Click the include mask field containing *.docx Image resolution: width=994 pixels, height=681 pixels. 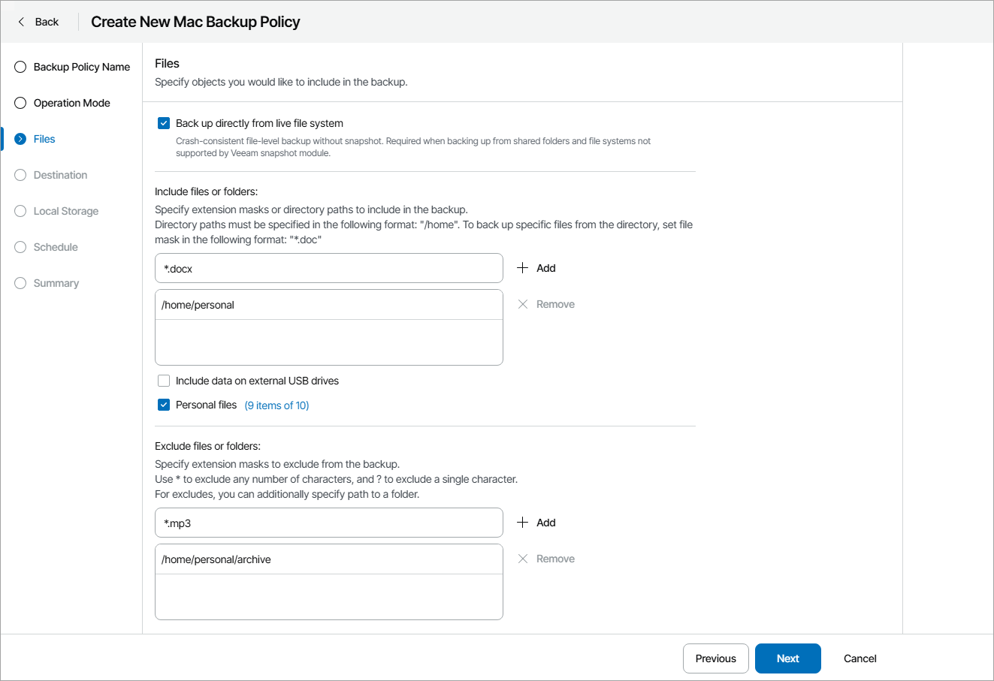(328, 268)
